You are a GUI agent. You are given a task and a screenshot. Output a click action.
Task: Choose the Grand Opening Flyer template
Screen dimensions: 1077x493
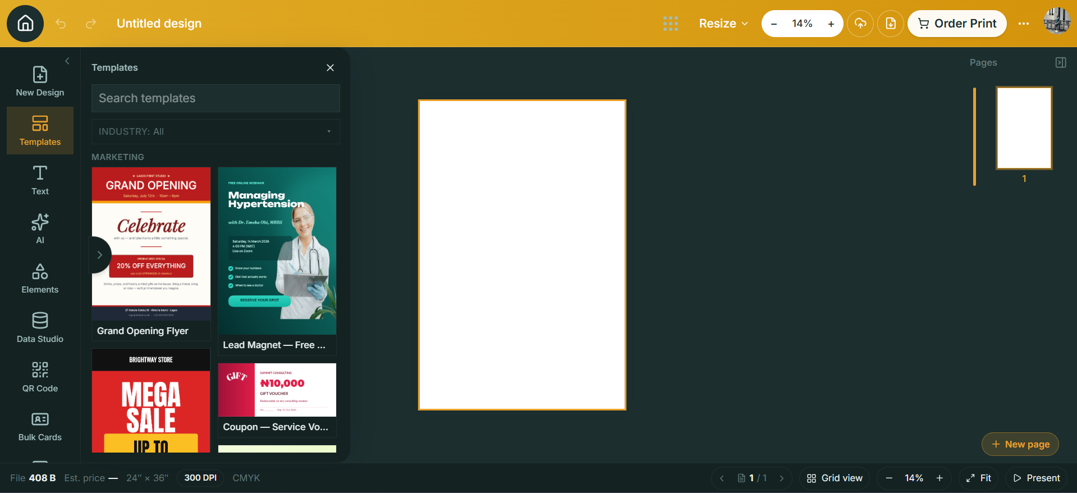tap(151, 254)
